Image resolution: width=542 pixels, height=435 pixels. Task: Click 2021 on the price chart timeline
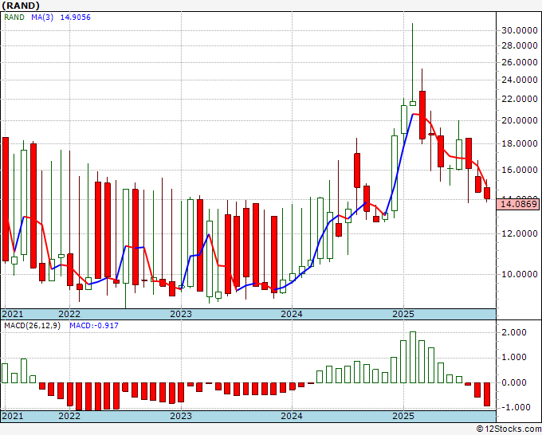click(13, 314)
